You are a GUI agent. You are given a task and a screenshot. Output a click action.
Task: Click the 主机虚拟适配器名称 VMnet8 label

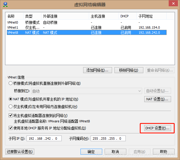tap(52, 121)
